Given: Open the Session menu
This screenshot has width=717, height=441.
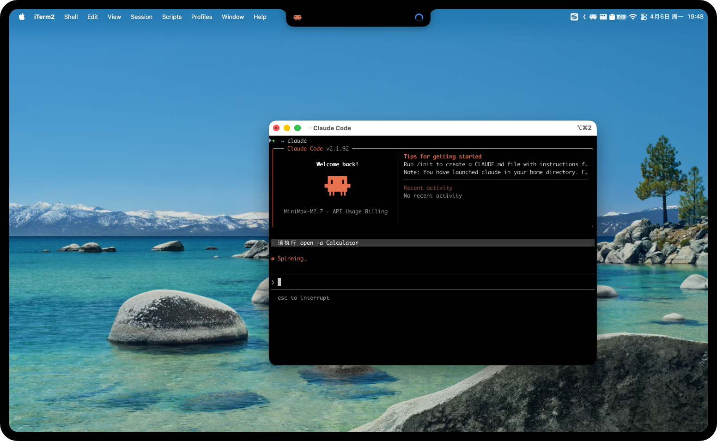Looking at the screenshot, I should [x=141, y=17].
